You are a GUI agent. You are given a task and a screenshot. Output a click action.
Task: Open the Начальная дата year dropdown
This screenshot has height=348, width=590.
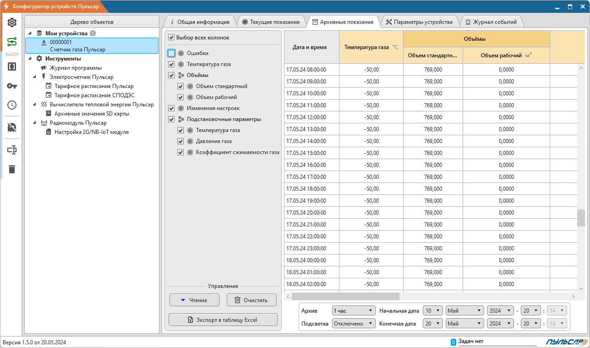pyautogui.click(x=500, y=311)
